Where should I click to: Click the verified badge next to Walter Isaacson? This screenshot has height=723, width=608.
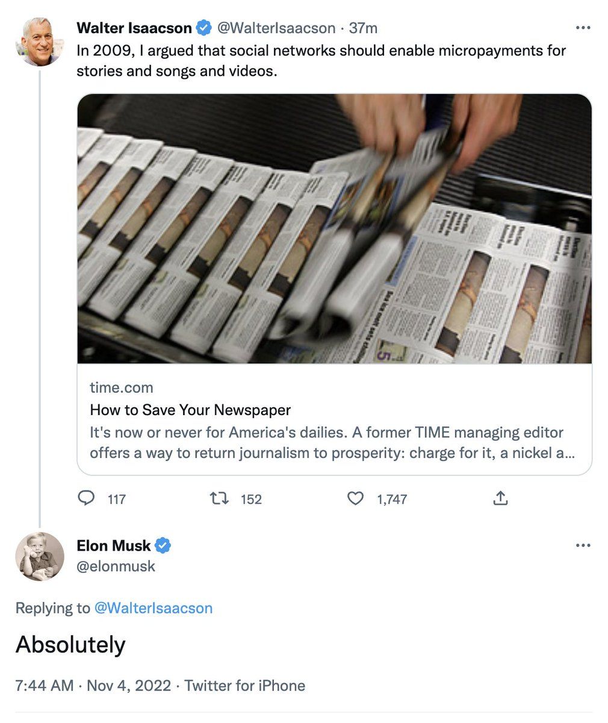204,28
